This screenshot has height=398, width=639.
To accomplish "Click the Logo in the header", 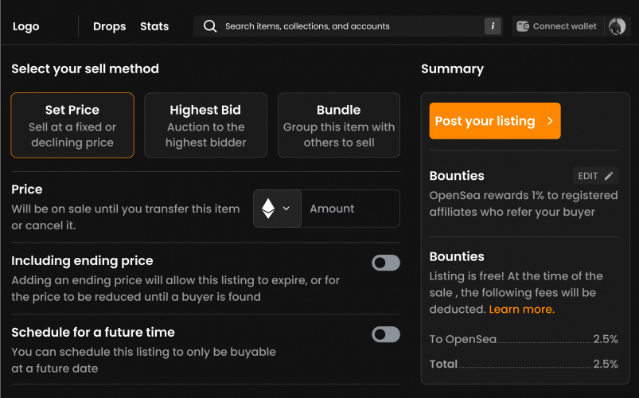I will 25,26.
